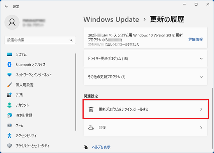The image size is (214, 153).
Task: Select ゲーム in the sidebar
Action: point(19,125)
